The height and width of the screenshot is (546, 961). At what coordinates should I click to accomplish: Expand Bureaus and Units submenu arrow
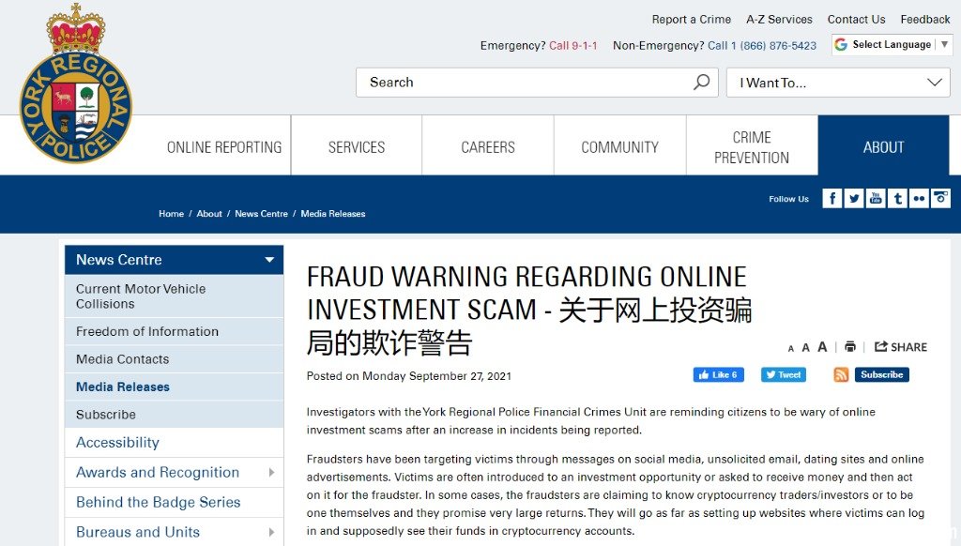click(x=271, y=532)
